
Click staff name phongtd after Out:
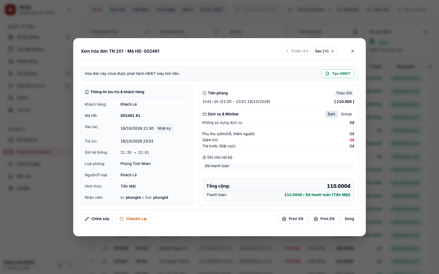point(161,198)
